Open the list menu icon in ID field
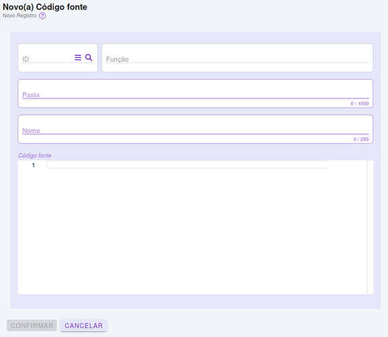 coord(78,57)
